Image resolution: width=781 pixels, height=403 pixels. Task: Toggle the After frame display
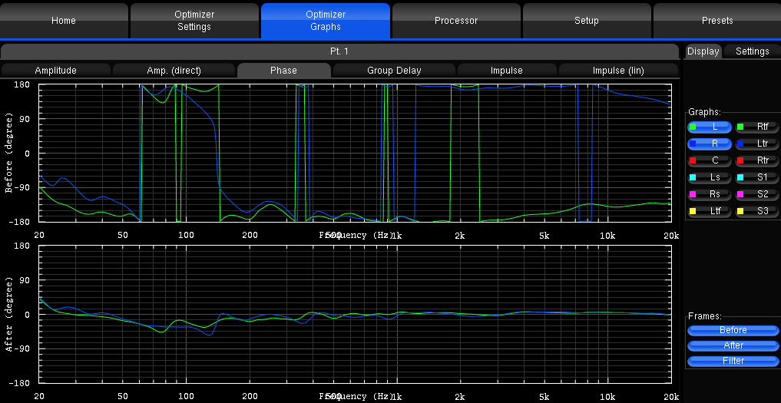pos(733,345)
